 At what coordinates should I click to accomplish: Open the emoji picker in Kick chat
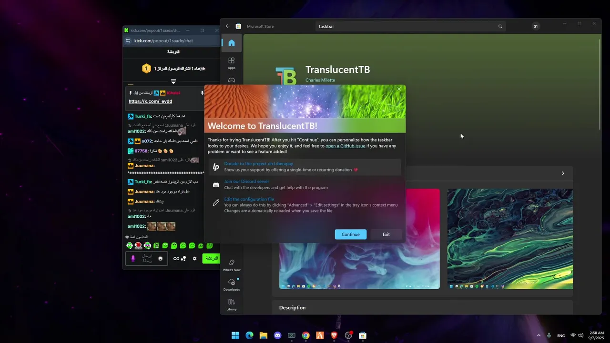(161, 259)
